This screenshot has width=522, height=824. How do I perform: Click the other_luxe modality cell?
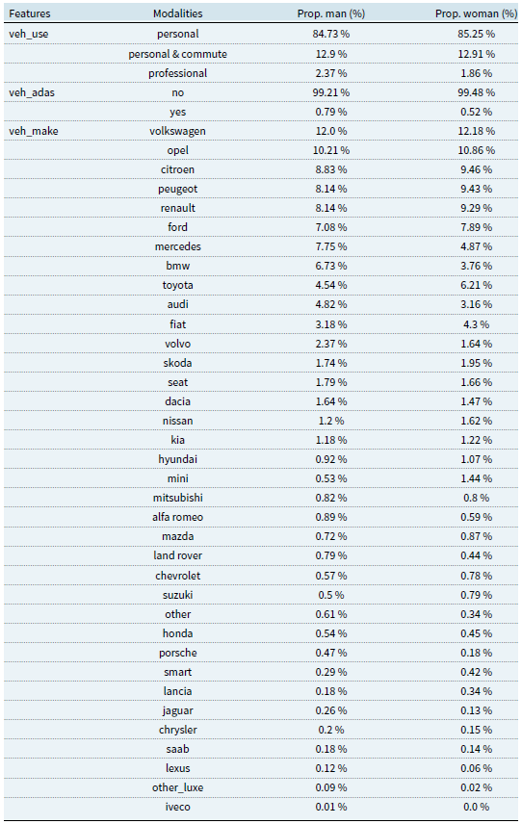click(x=177, y=787)
